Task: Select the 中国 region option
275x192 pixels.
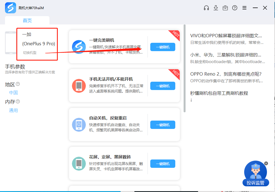Action: 13,93
